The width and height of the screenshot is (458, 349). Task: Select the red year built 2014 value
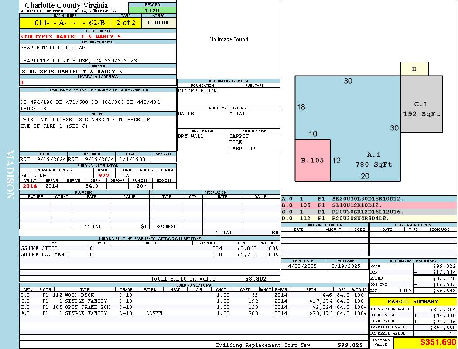(x=30, y=186)
